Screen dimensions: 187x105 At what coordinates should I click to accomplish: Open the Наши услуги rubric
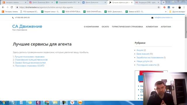coord(143,61)
